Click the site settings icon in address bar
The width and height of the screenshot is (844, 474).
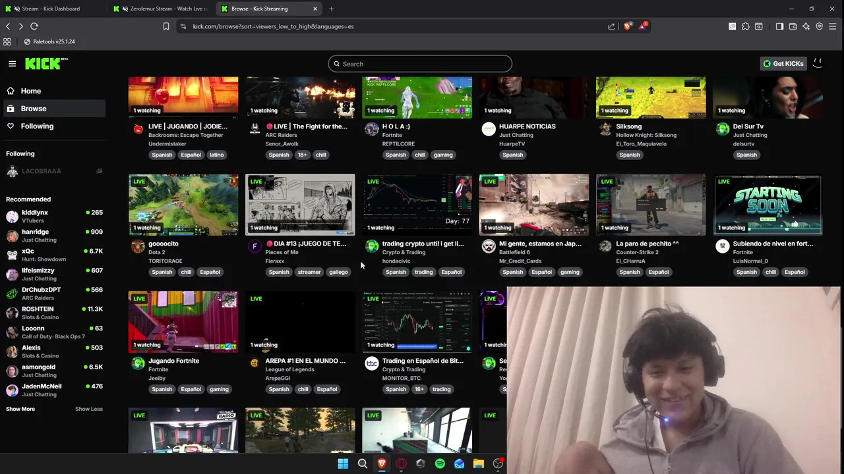coord(182,26)
